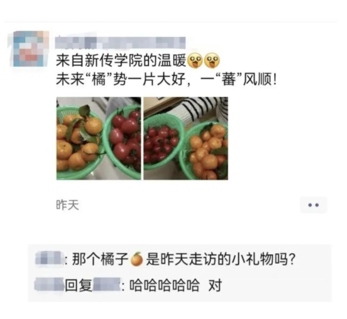Tap the first surprised-face emoji in the post
Viewport: 347px width, 319px height.
[x=195, y=60]
